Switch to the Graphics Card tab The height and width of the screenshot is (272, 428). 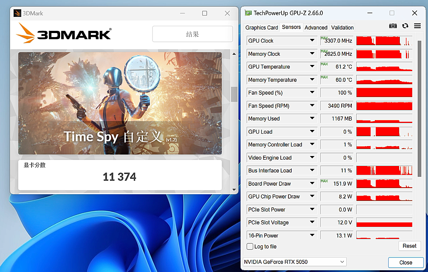point(262,28)
